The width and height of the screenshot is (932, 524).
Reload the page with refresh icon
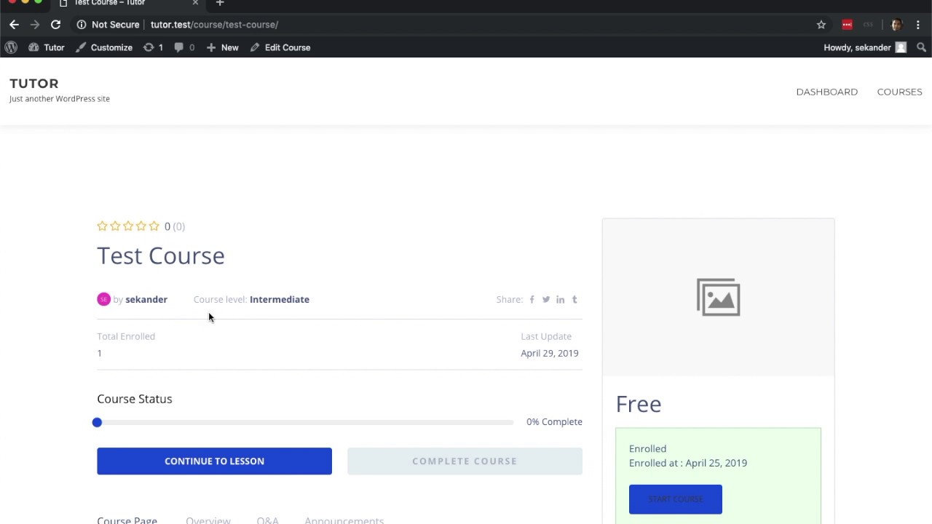(x=55, y=25)
